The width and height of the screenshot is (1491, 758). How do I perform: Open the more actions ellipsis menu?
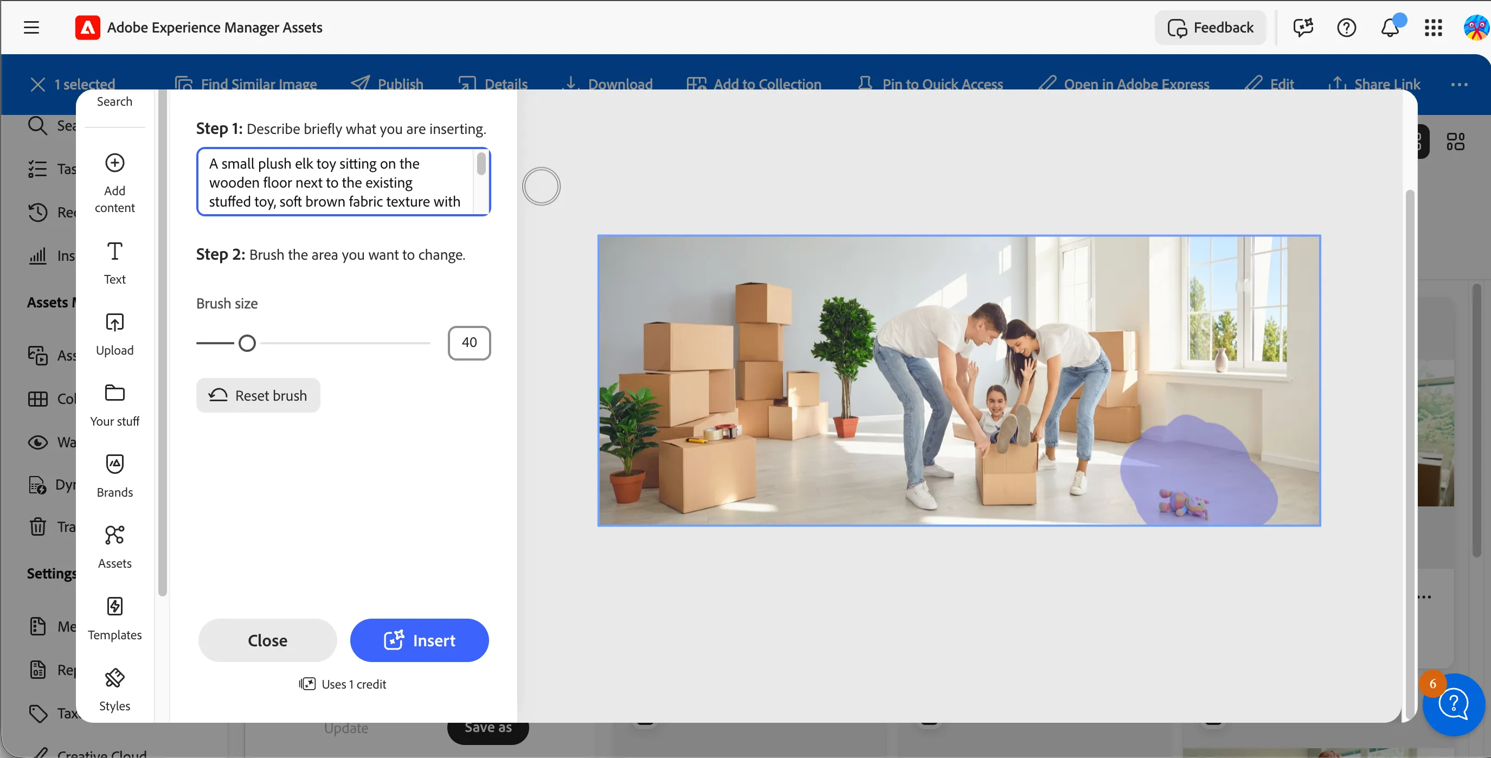(1459, 85)
